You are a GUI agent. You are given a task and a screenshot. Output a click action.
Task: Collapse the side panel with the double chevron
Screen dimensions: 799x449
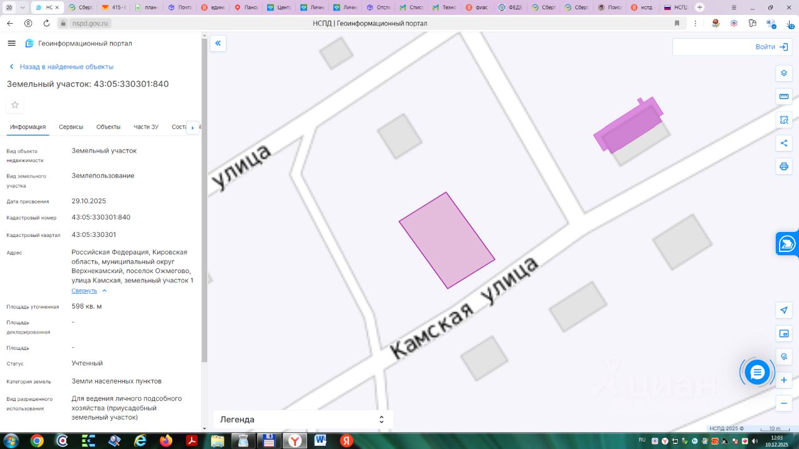pyautogui.click(x=218, y=43)
